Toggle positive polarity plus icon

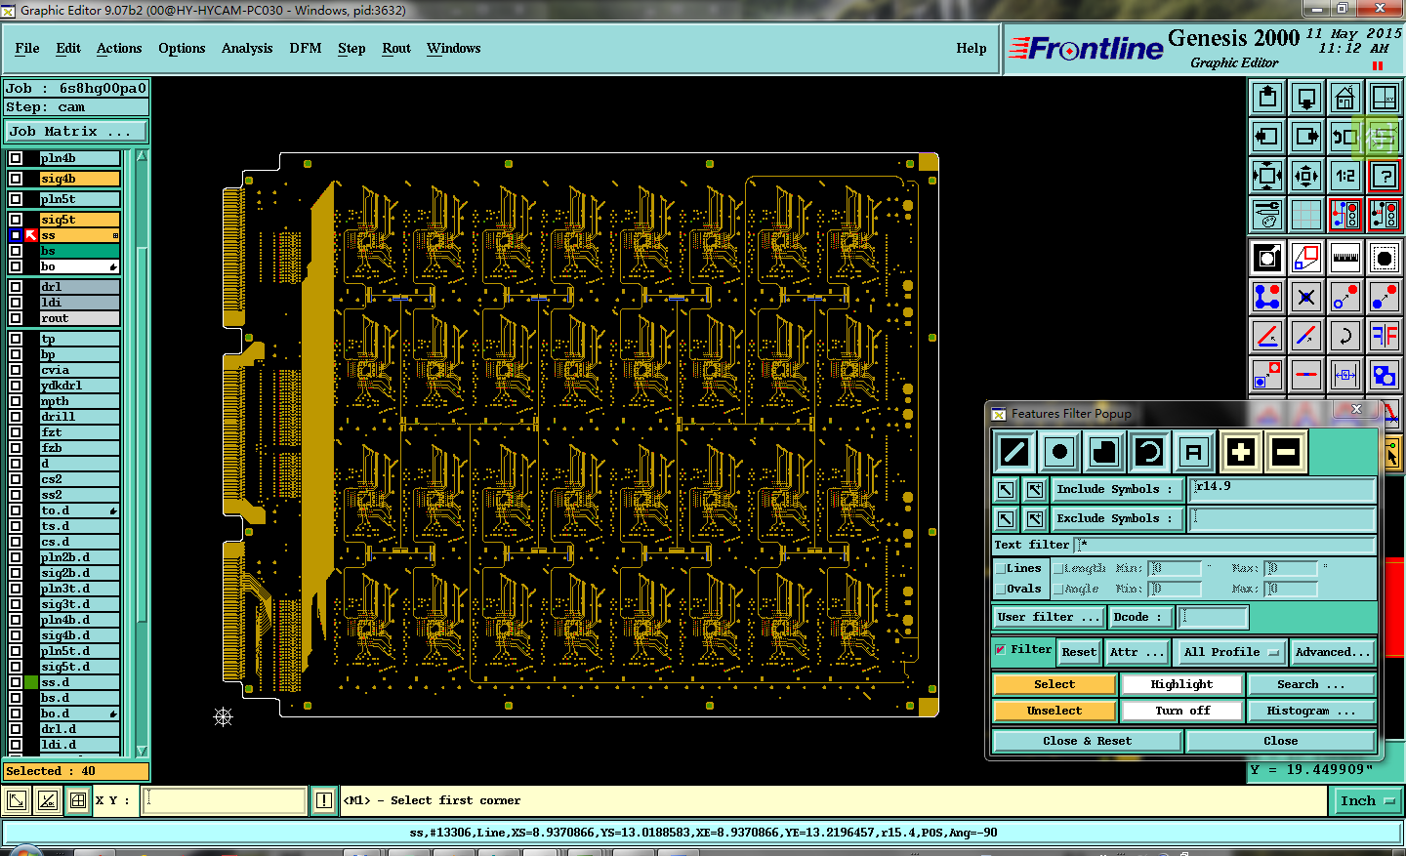(1240, 452)
